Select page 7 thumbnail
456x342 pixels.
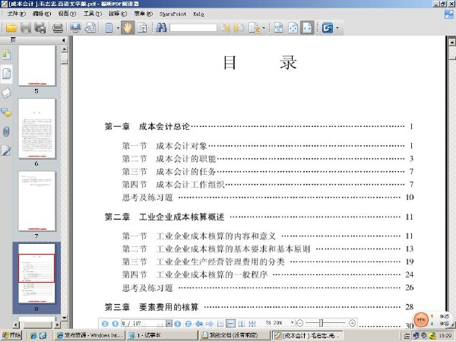(x=36, y=201)
